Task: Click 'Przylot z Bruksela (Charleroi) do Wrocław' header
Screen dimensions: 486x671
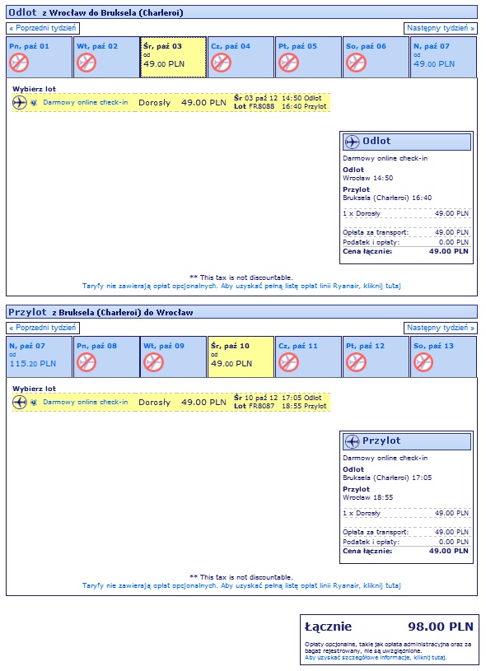Action: coord(241,312)
